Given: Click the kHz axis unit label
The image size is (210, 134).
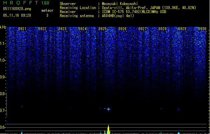Looking at the screenshot, I should point(3,27).
